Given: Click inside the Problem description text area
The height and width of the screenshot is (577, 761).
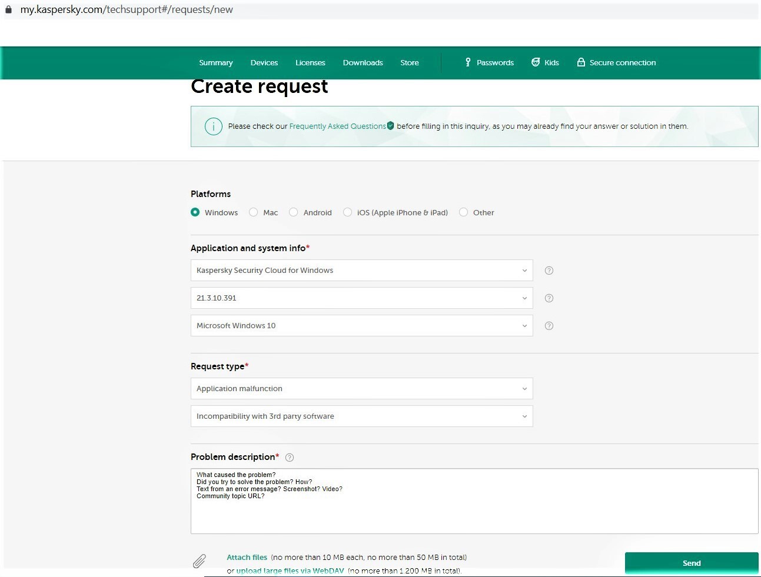Looking at the screenshot, I should (474, 501).
